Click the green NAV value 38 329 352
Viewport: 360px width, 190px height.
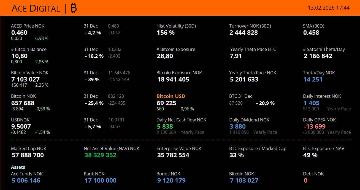101,155
